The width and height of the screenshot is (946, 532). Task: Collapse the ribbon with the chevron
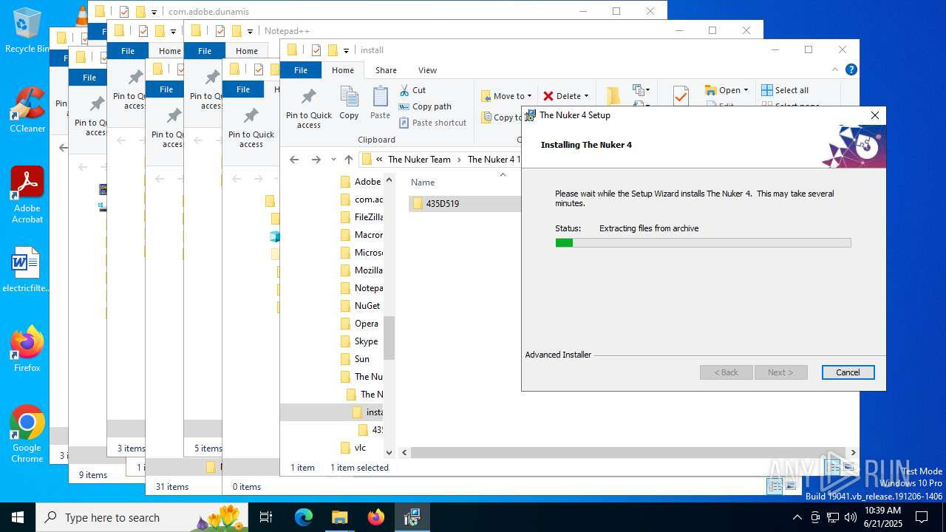click(x=836, y=69)
